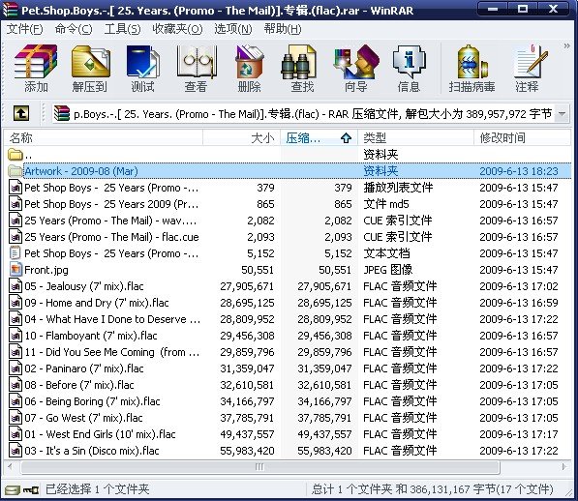This screenshot has height=501, width=578.
Task: Click the Front.jpg file icon
Action: tap(15, 270)
